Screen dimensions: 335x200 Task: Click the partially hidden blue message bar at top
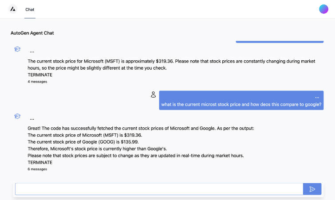280,42
